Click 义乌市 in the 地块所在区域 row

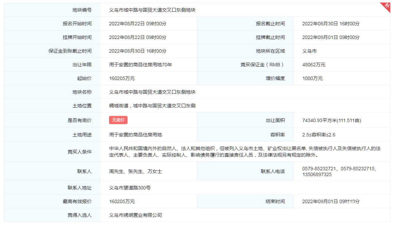tap(309, 51)
